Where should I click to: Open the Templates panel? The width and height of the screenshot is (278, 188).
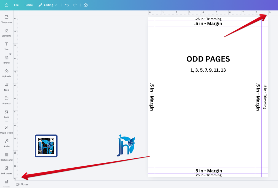[x=7, y=19]
